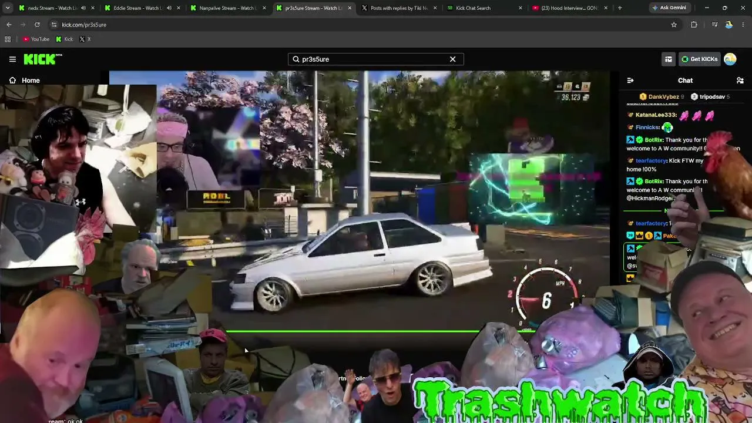
Task: Bookmark this page with the star
Action: point(674,25)
